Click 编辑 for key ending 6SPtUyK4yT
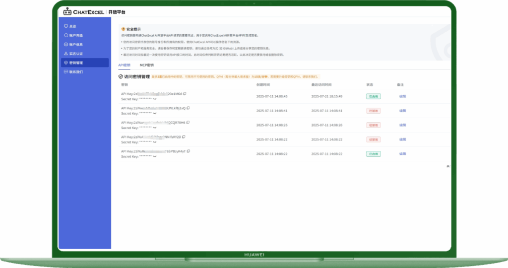This screenshot has height=268, width=508. coord(402,154)
